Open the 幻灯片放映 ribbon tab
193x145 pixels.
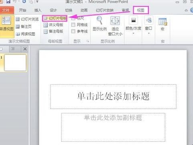(x=105, y=10)
